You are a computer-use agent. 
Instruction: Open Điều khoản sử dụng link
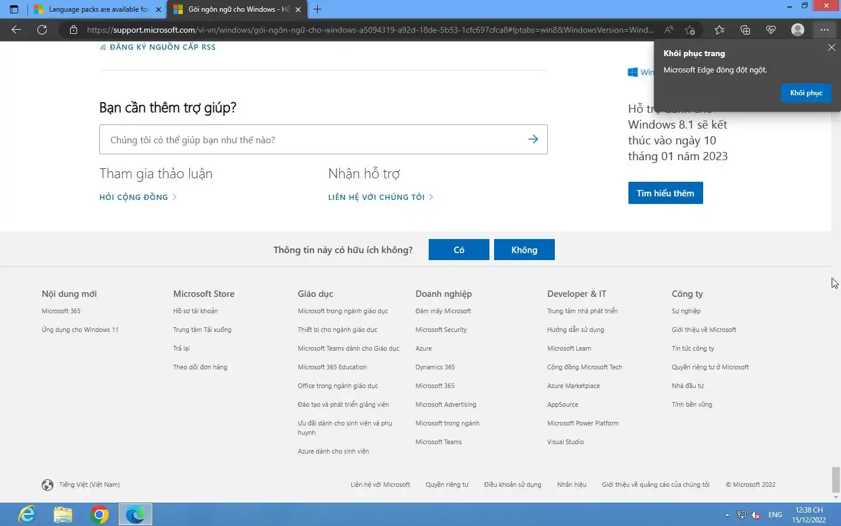click(x=512, y=485)
